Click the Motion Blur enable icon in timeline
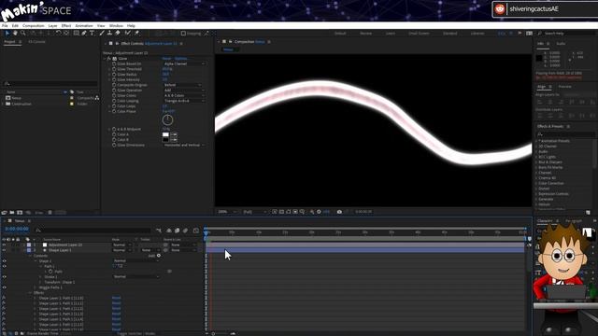 185,231
